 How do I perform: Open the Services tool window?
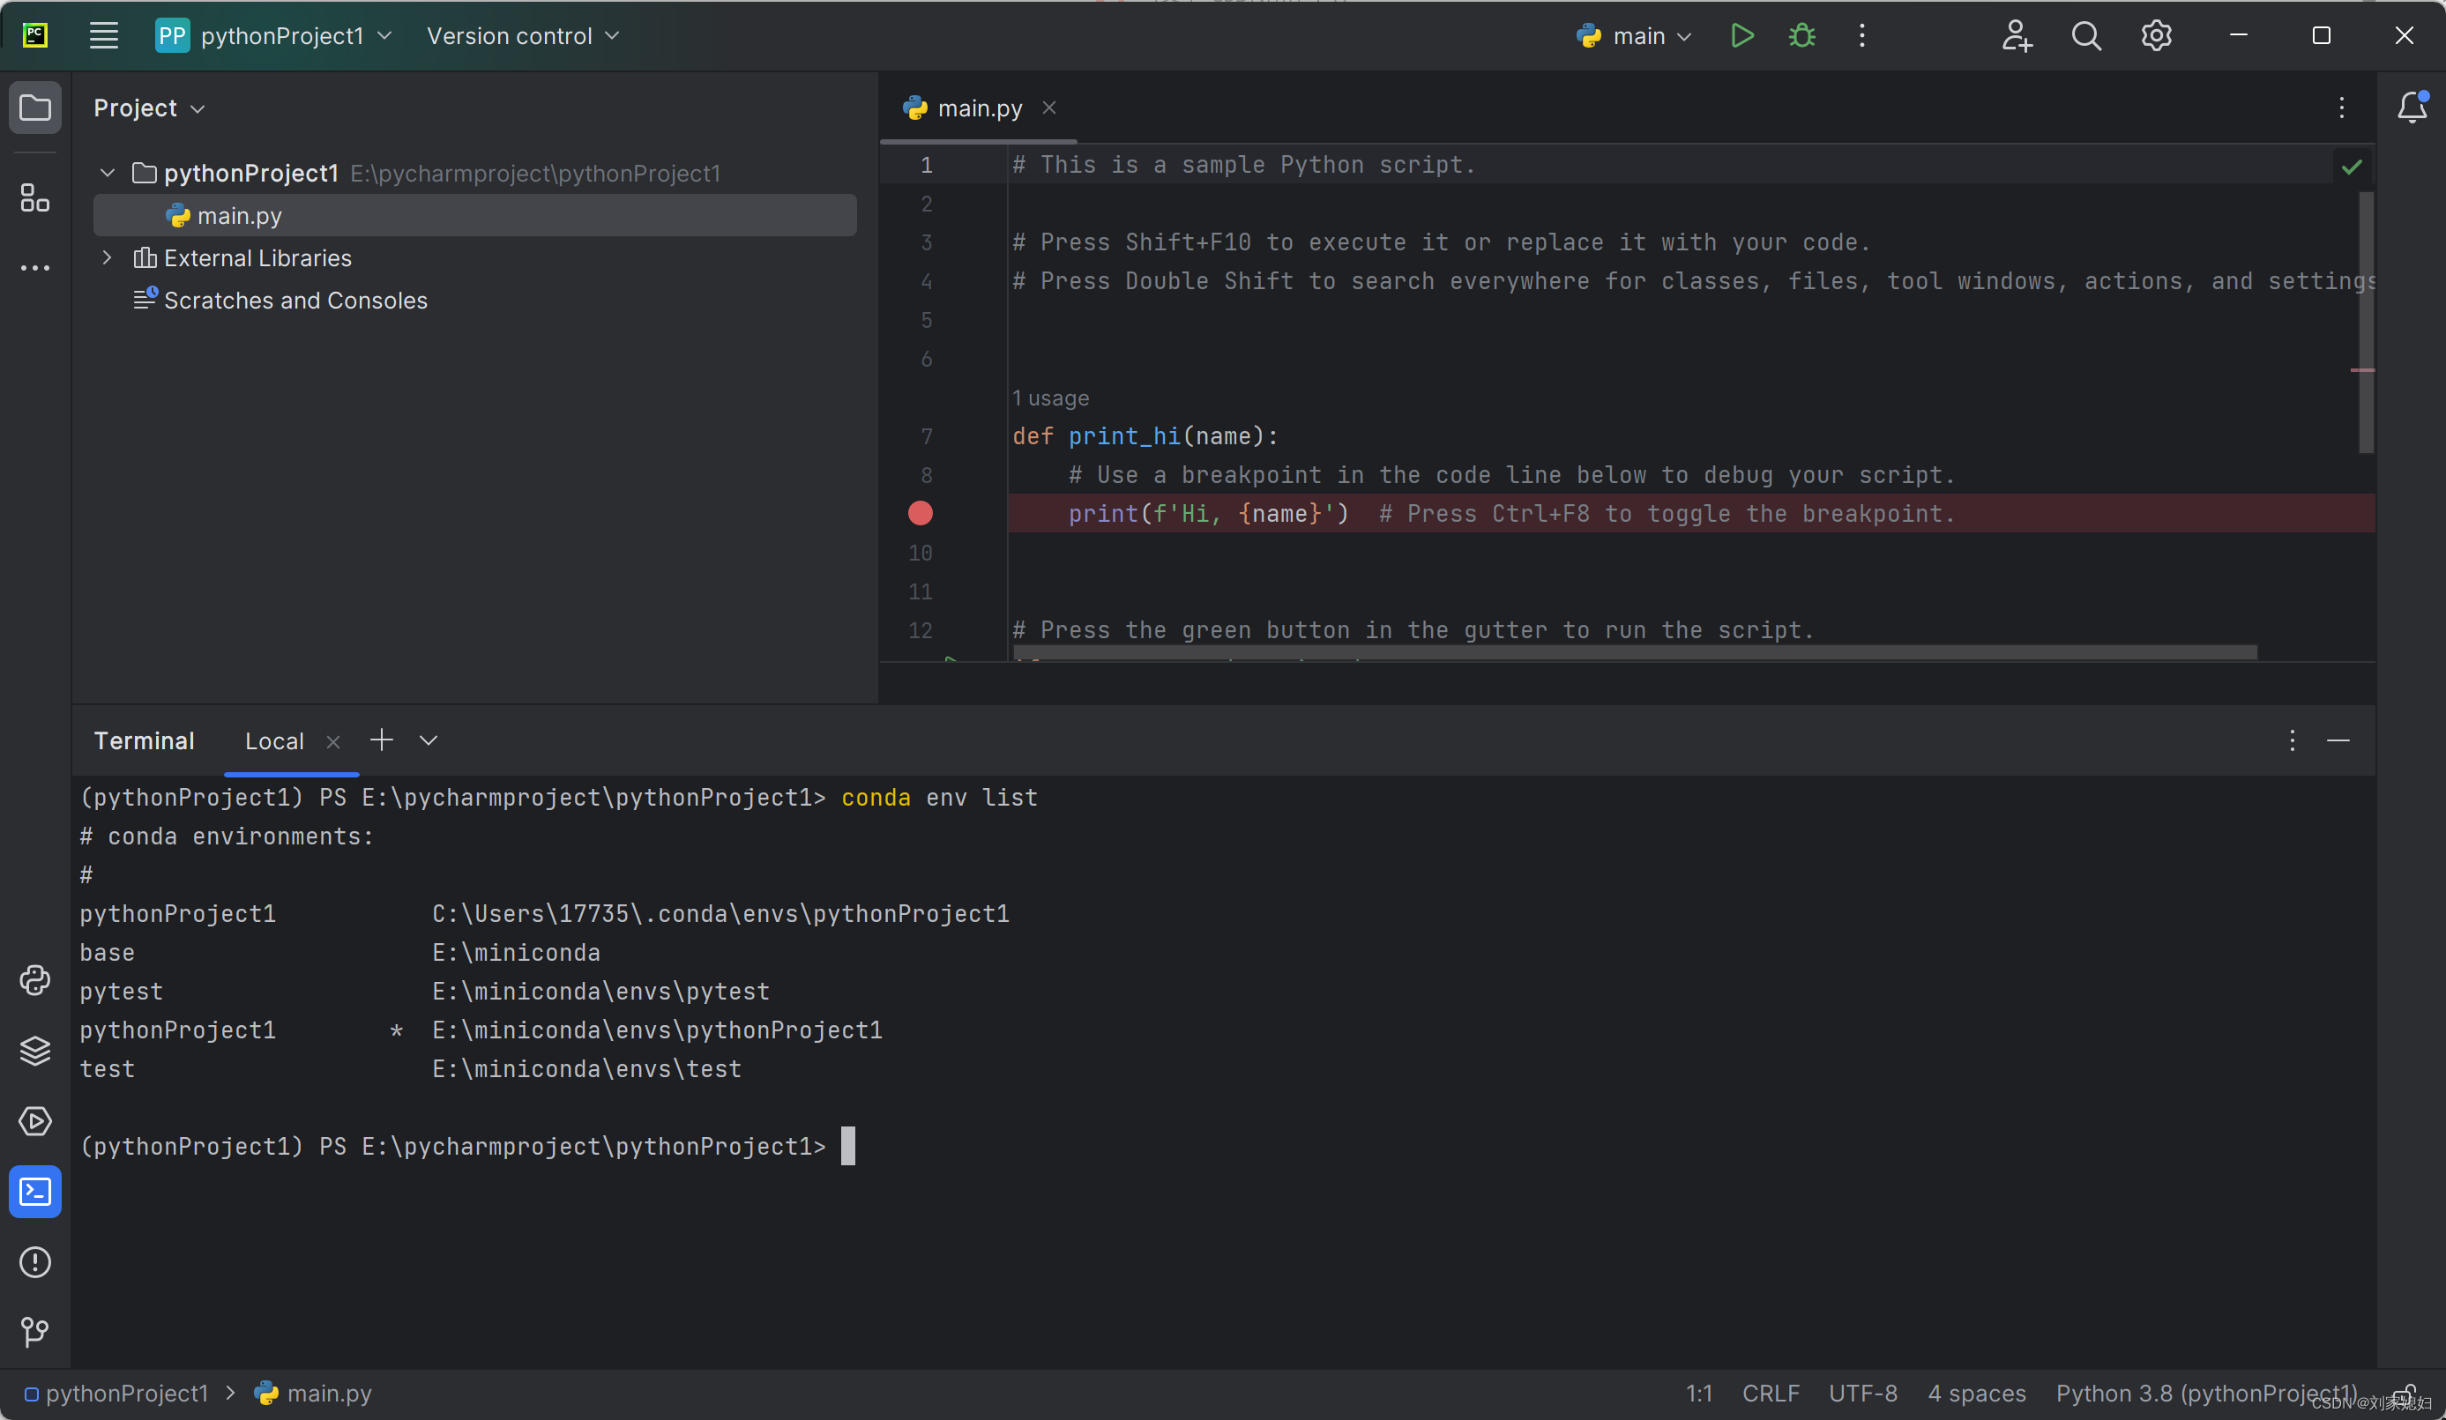35,1121
